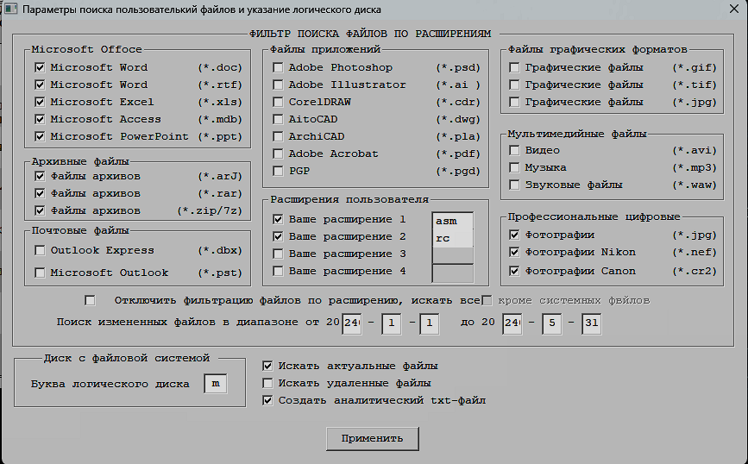This screenshot has height=464, width=748.
Task: Disable Файлы архивов (*.rar) checkbox
Action: click(x=40, y=193)
